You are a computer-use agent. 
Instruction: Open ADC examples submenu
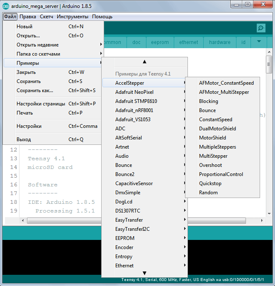pyautogui.click(x=144, y=129)
